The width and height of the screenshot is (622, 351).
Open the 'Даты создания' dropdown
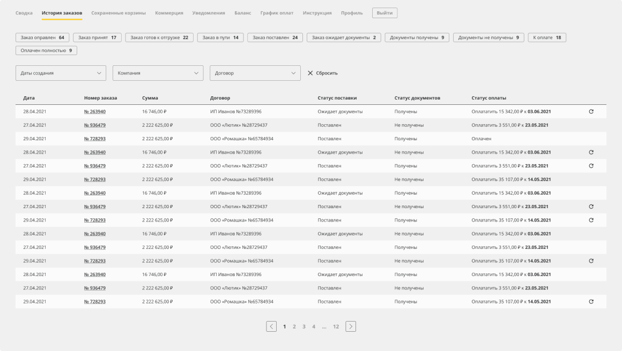[x=61, y=73]
